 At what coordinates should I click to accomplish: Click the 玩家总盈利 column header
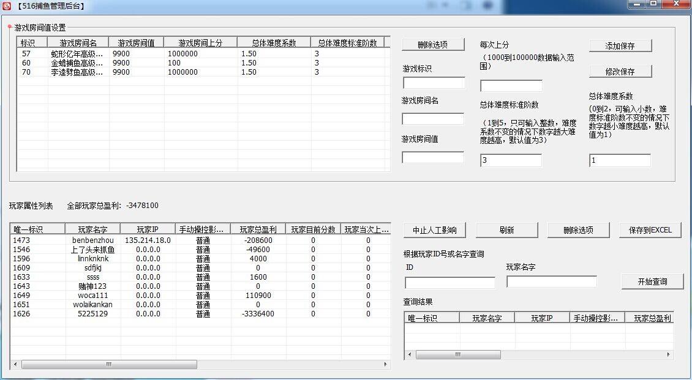(x=258, y=229)
